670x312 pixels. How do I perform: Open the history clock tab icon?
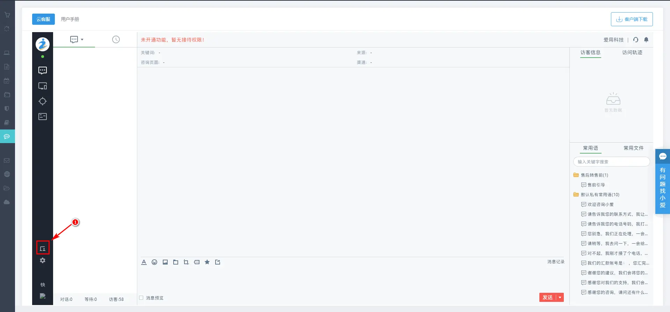116,39
